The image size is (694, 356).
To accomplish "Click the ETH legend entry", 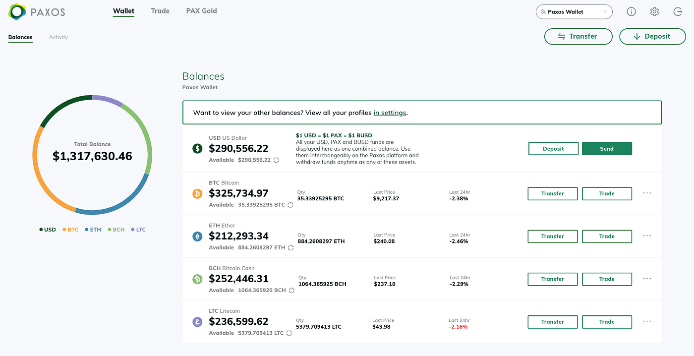I will tap(93, 230).
